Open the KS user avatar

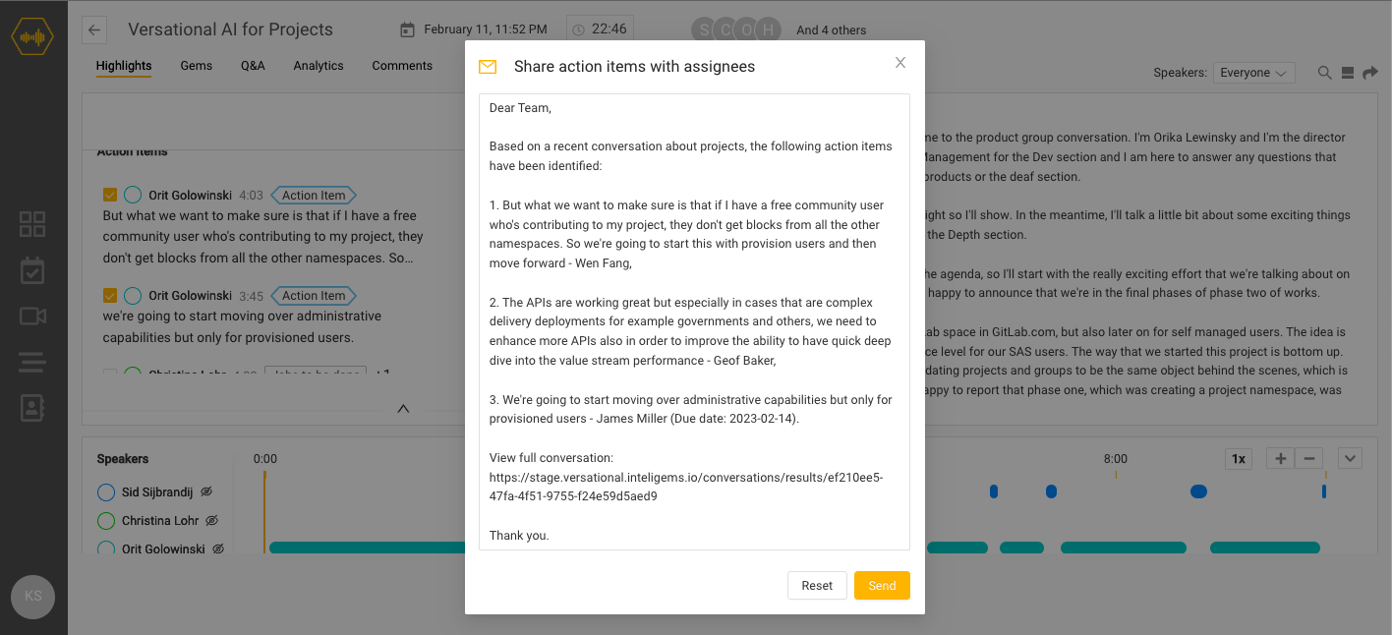(x=32, y=597)
